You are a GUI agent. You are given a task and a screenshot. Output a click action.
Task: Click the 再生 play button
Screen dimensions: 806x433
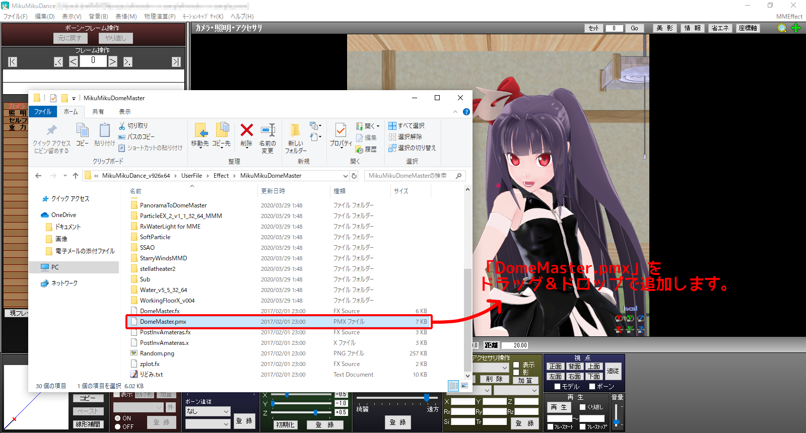(x=559, y=407)
